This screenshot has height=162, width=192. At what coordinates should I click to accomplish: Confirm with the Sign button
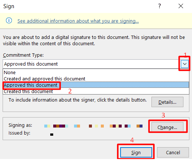(x=136, y=152)
